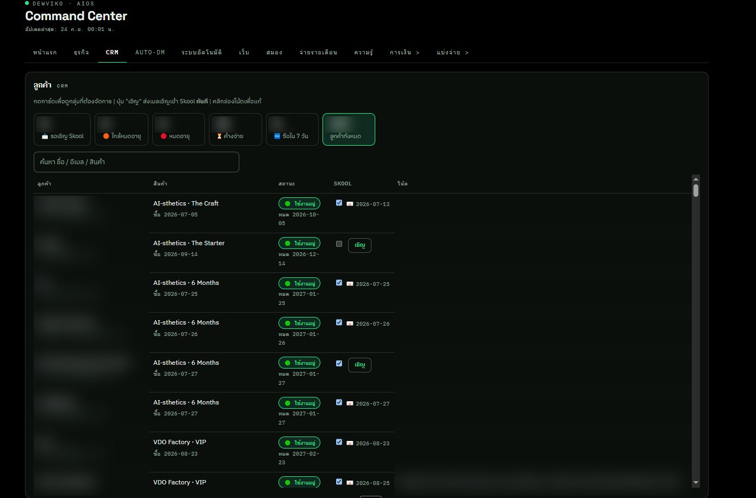Click the envelope icon beside Skool date 2026-07-26
This screenshot has width=756, height=498.
coord(350,324)
